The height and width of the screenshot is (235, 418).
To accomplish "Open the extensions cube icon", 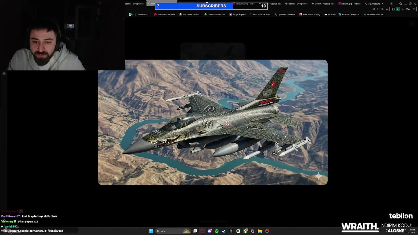I will [393, 9].
